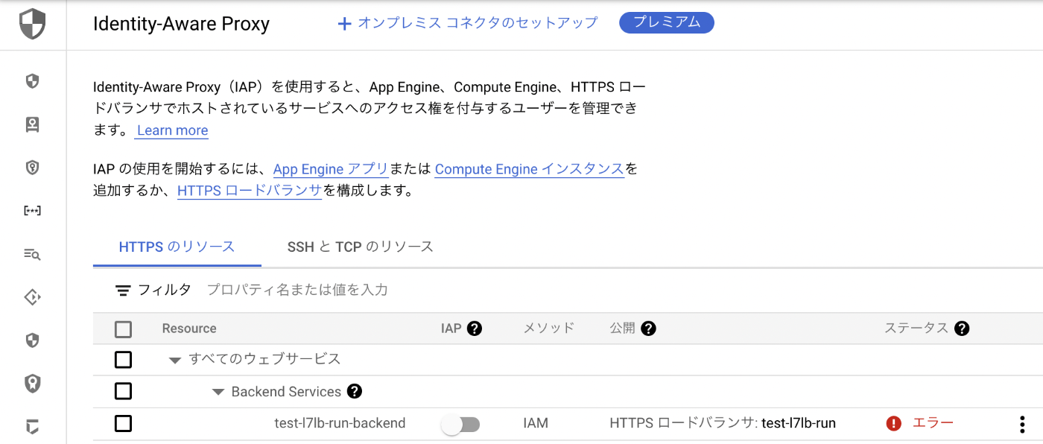Viewport: 1043px width, 444px height.
Task: Open the list-search icon in the sidebar
Action: click(32, 254)
